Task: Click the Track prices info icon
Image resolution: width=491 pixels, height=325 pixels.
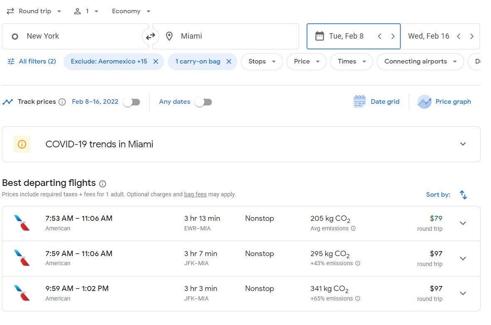Action: [62, 102]
